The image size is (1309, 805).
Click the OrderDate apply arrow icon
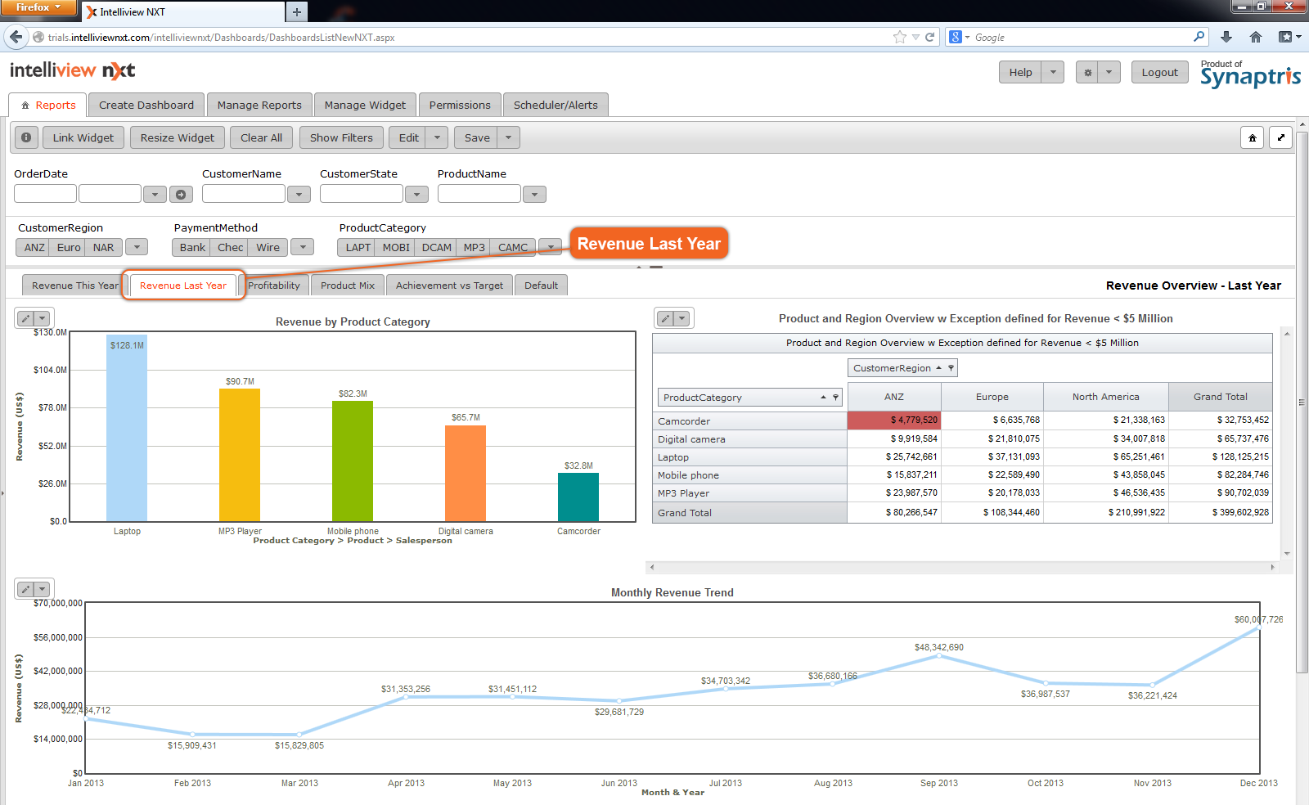181,194
